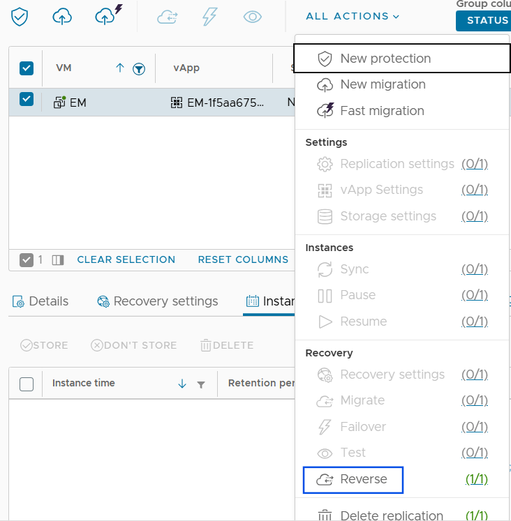Uncheck the EM row checkbox
Viewport: 511px width, 521px height.
[27, 99]
